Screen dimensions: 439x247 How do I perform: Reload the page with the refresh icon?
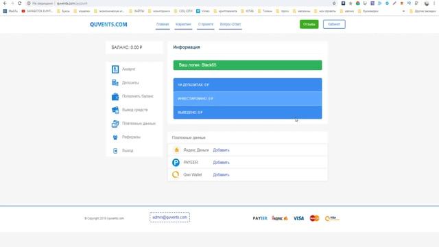click(x=20, y=3)
